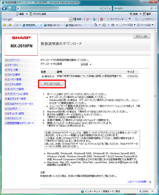Open Quick Tabs grid icon
Screen dimensions: 159x195
(17, 25)
